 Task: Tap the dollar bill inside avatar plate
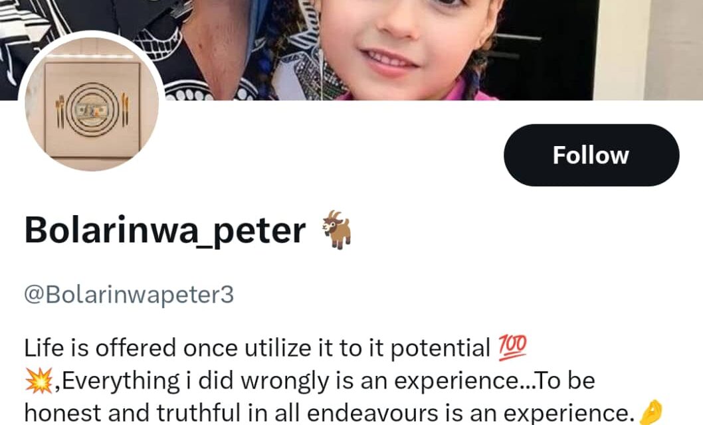tap(92, 111)
